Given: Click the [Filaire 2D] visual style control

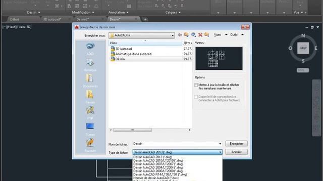Looking at the screenshot, I should [24, 27].
